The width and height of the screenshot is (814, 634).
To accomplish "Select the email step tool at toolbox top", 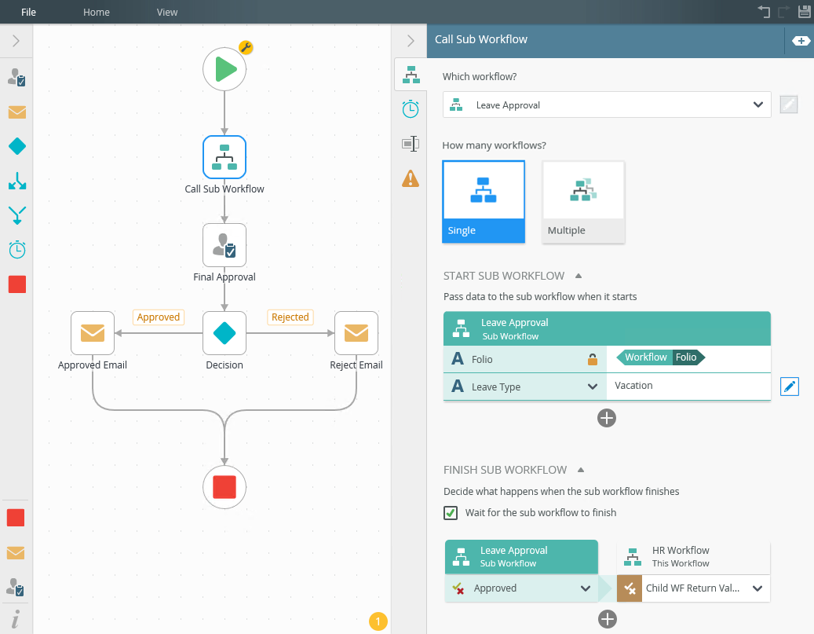I will pos(17,112).
